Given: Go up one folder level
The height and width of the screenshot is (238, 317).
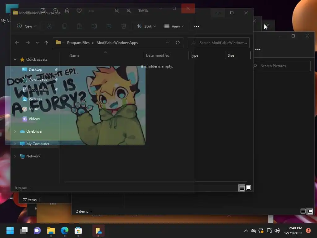Looking at the screenshot, I should (46, 43).
